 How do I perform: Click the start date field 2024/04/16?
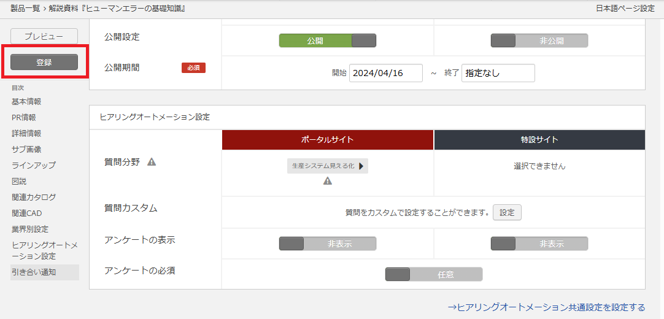pyautogui.click(x=385, y=73)
